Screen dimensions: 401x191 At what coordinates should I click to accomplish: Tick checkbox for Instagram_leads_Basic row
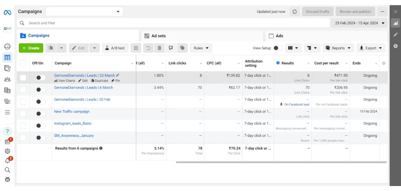coord(23,126)
